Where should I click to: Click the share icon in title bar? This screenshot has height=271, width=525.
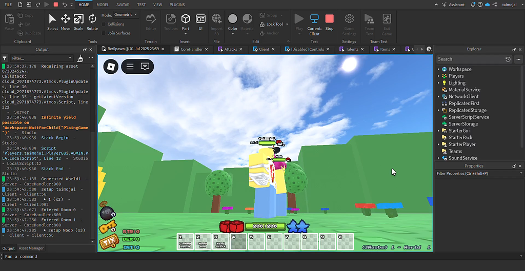point(495,5)
